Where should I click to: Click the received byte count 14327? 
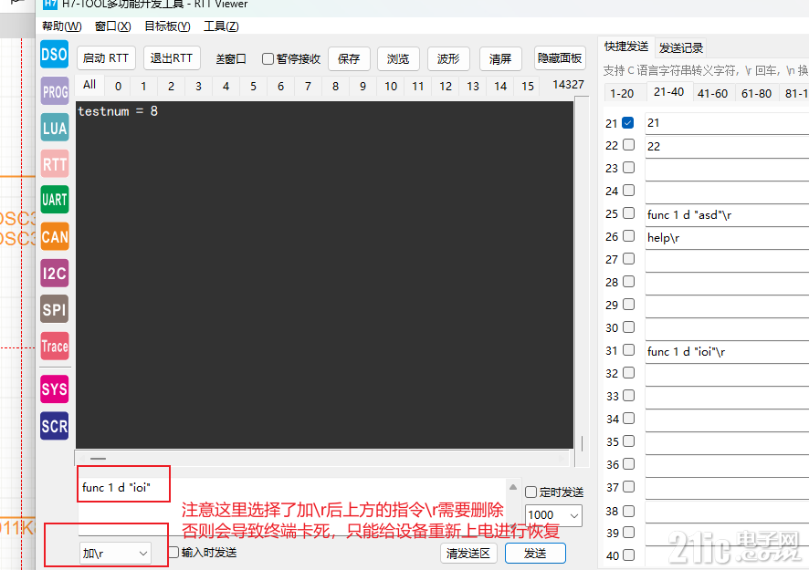[x=568, y=85]
